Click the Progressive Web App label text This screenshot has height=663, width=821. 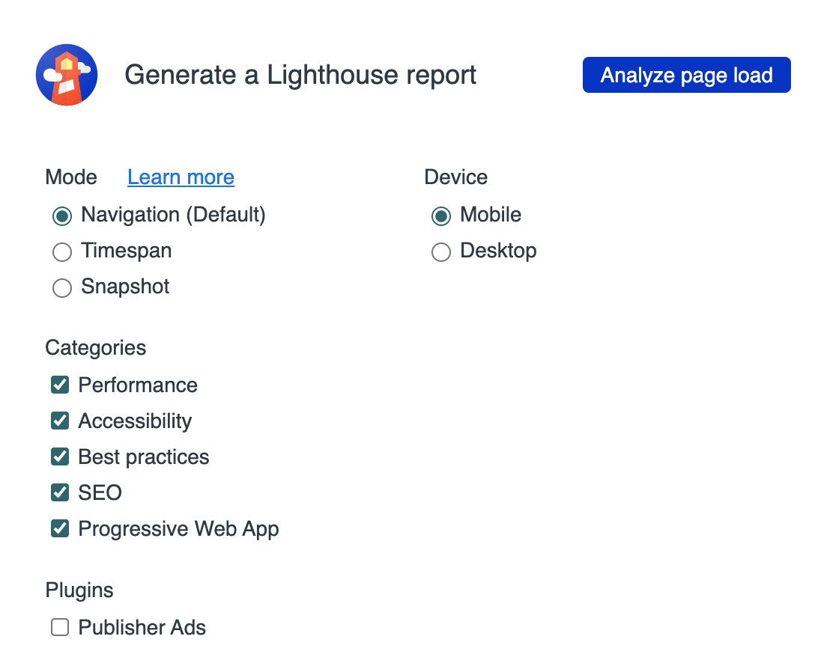point(178,529)
